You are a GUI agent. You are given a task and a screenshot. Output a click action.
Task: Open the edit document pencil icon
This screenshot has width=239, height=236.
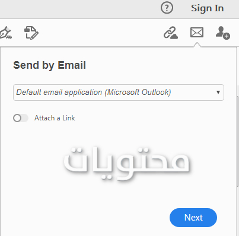31,33
